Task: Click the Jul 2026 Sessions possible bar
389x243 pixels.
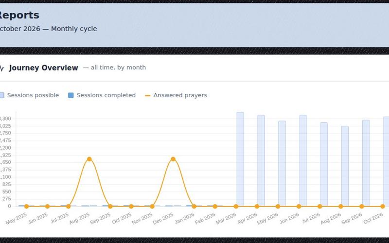Action: coord(324,164)
